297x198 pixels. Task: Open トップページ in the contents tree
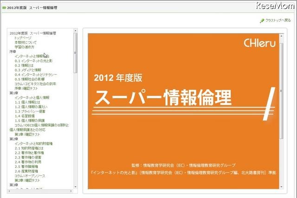pos(23,38)
